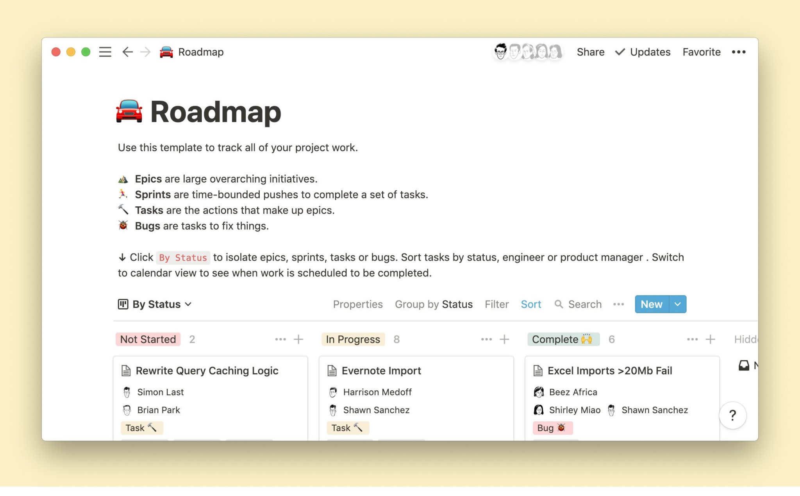Screen dimensions: 800x496
Task: Open In Progress column options dots
Action: [x=486, y=339]
